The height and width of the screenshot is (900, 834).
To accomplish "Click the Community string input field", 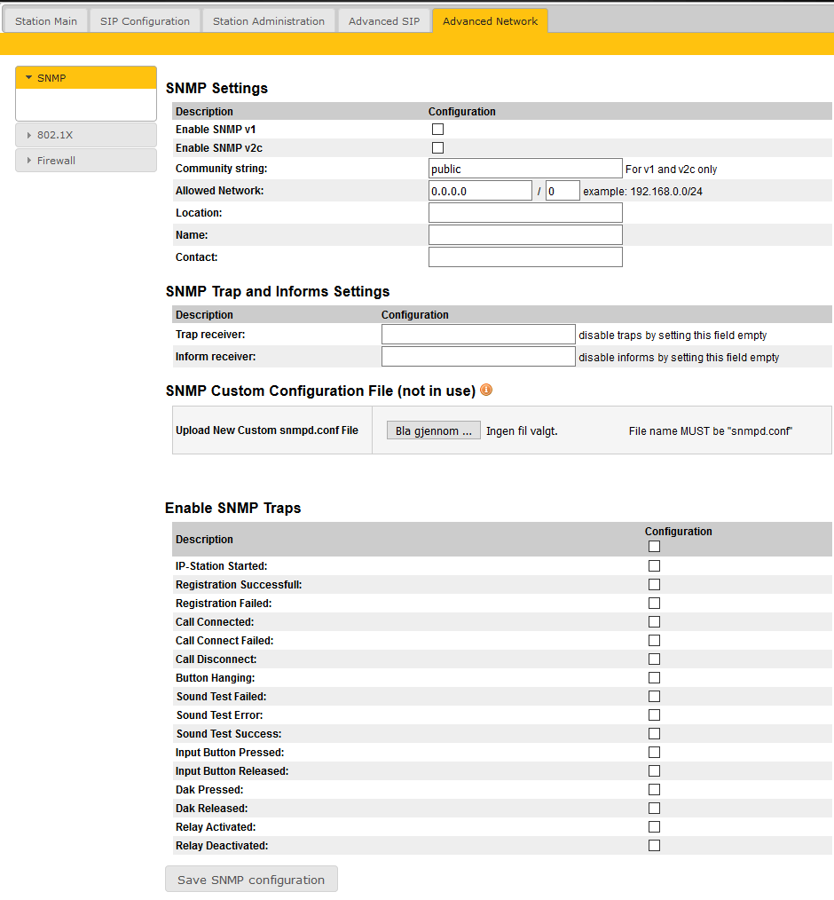I will click(x=525, y=169).
